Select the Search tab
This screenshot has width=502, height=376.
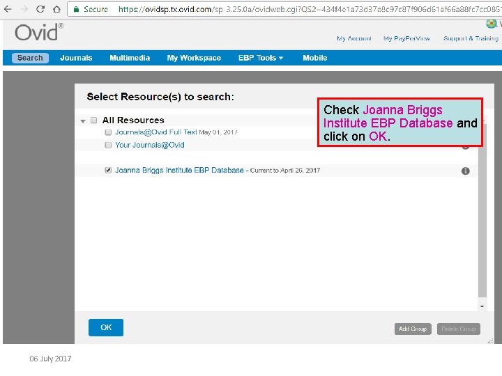click(x=30, y=58)
